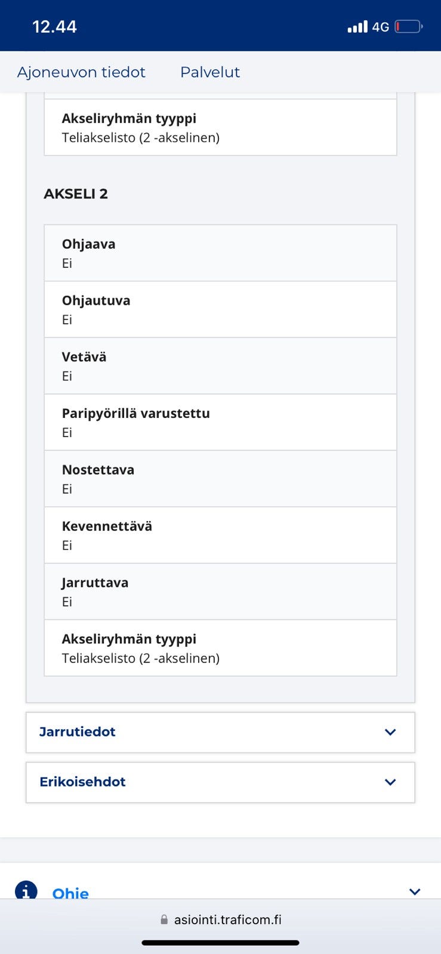441x954 pixels.
Task: Tap the cellular signal bars icon
Action: point(356,27)
